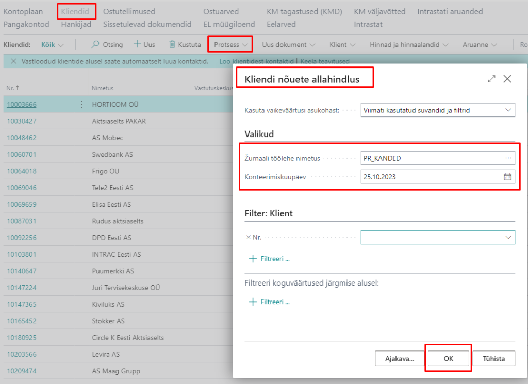Dismiss the notification bar with X icon
This screenshot has width=528, height=384.
[13, 61]
